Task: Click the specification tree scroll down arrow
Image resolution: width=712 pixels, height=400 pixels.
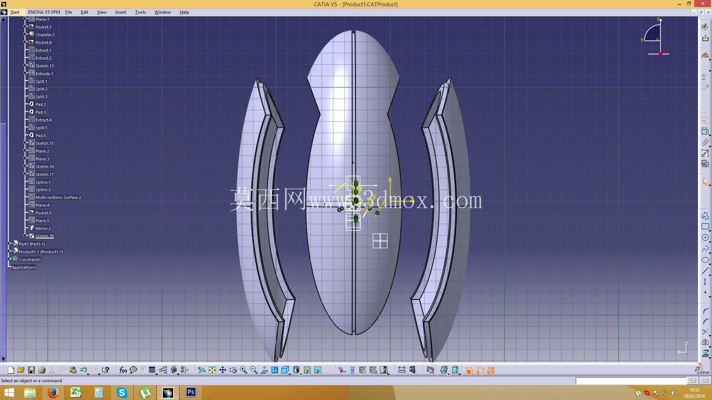Action: coord(3,359)
